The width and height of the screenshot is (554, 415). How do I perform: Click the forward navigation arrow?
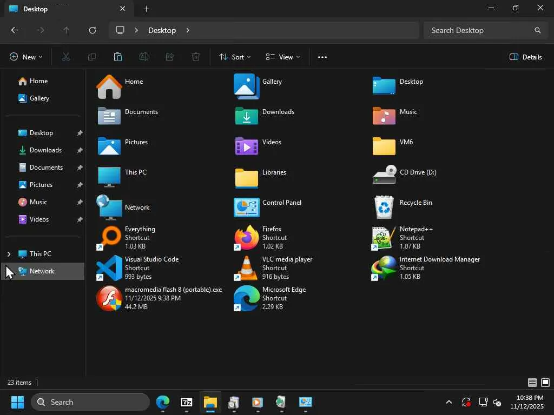coord(41,30)
